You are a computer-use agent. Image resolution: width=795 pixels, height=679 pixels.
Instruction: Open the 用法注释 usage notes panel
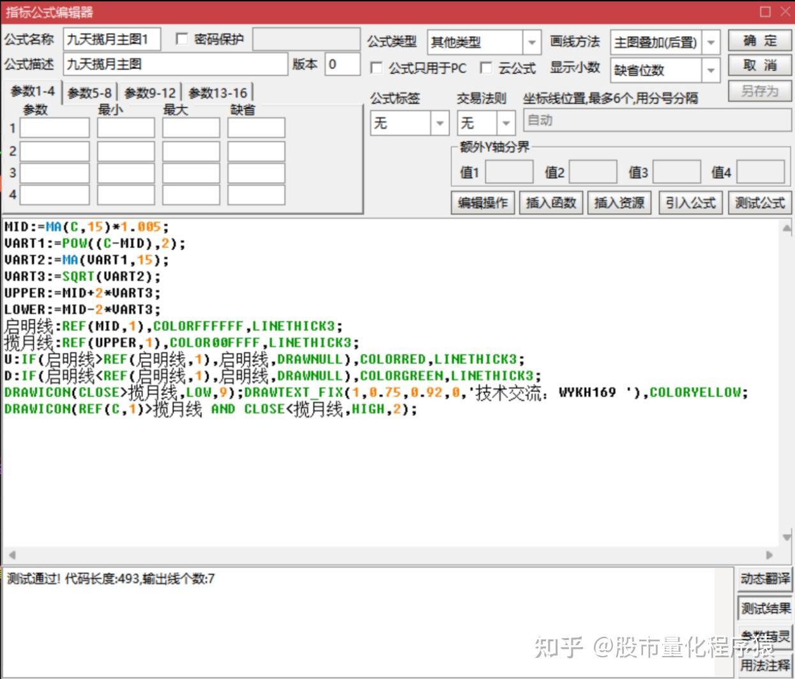[765, 666]
